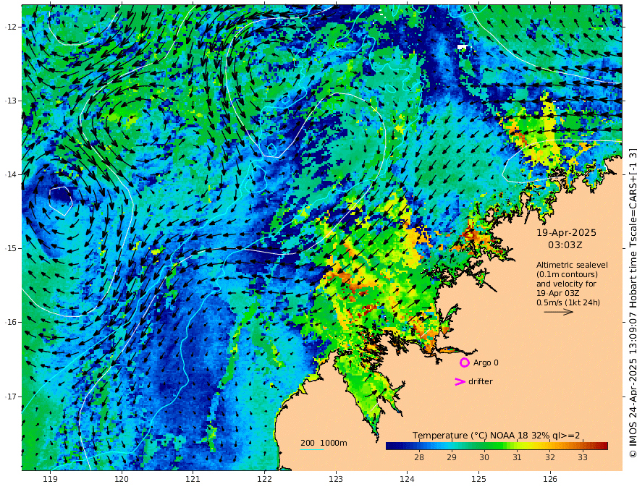Viewport: 637px width, 492px height.
Task: Click latitude axis label -13
Action: pyautogui.click(x=11, y=101)
